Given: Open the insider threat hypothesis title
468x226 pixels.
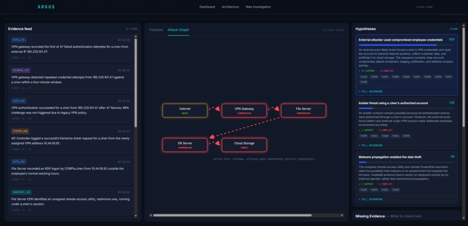Looking at the screenshot, I should [393, 103].
